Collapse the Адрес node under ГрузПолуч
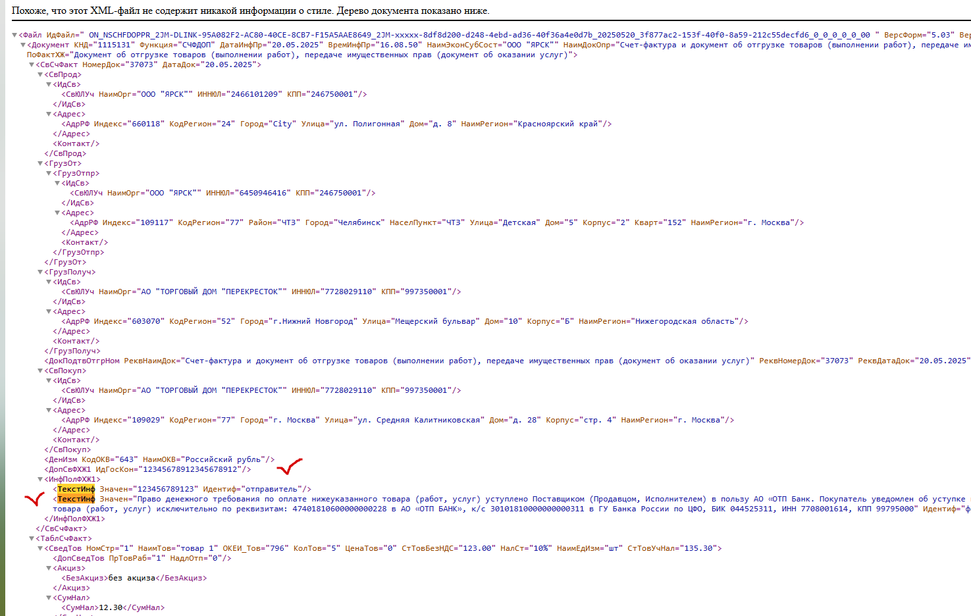 point(49,311)
